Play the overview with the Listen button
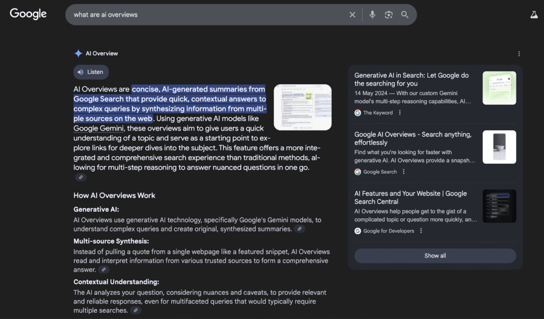This screenshot has width=544, height=319. [91, 72]
